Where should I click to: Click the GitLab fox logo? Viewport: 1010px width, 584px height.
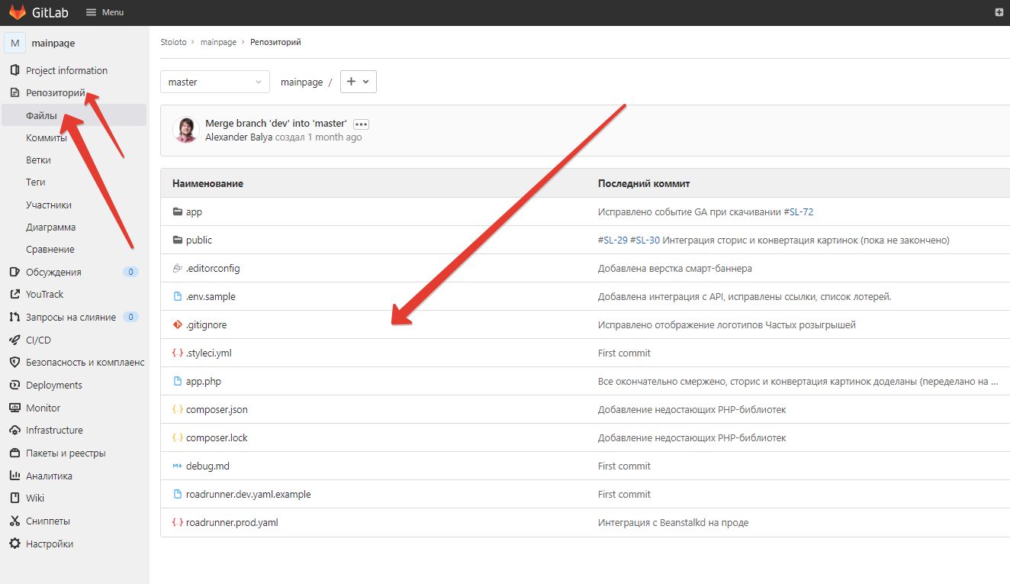pyautogui.click(x=17, y=12)
